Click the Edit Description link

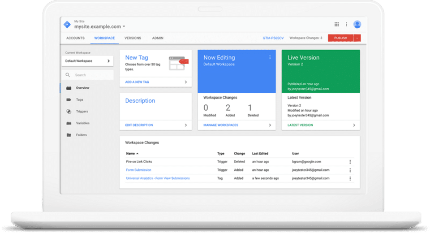coord(139,125)
